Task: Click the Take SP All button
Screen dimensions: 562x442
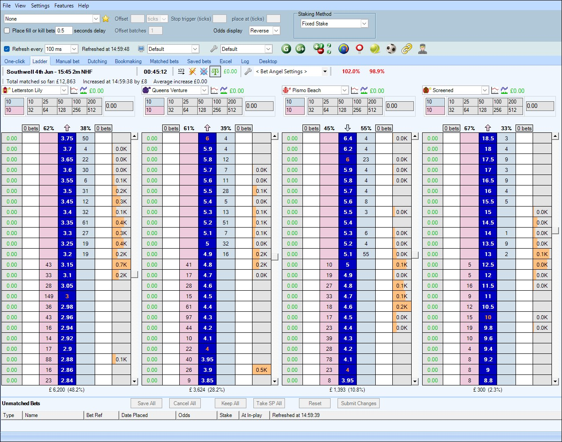Action: [x=269, y=403]
